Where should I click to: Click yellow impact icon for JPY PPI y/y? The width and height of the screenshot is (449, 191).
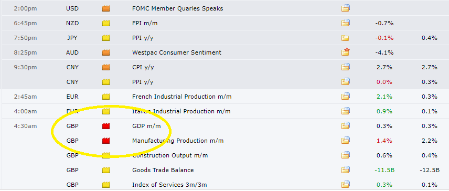click(106, 38)
